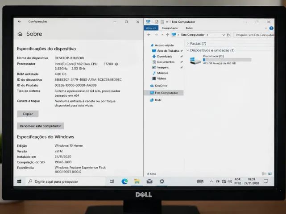This screenshot has height=214, width=286.
Task: Open the Settings home icon beside Sobre
Action: coord(20,34)
